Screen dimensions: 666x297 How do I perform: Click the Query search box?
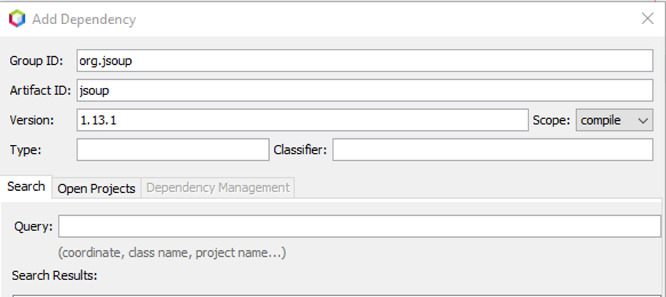pyautogui.click(x=359, y=227)
